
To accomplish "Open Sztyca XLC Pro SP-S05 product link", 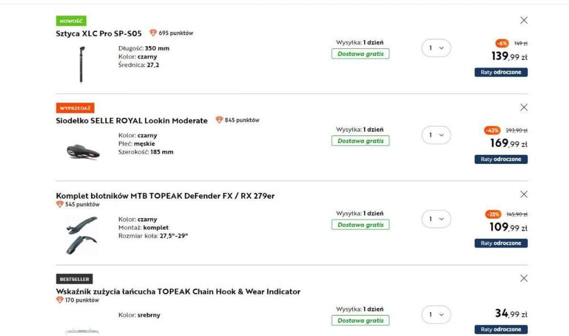I will click(x=98, y=34).
